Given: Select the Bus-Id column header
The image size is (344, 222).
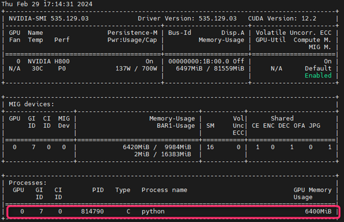Looking at the screenshot, I should 180,33.
